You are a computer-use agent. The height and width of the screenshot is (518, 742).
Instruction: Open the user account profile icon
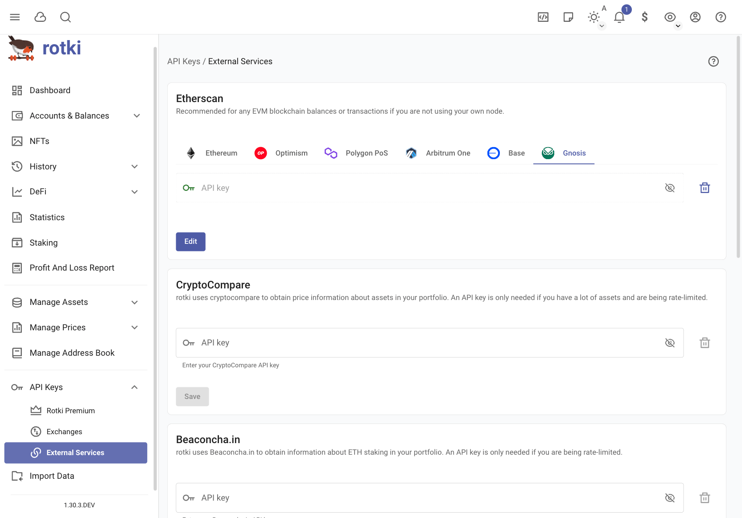coord(695,17)
